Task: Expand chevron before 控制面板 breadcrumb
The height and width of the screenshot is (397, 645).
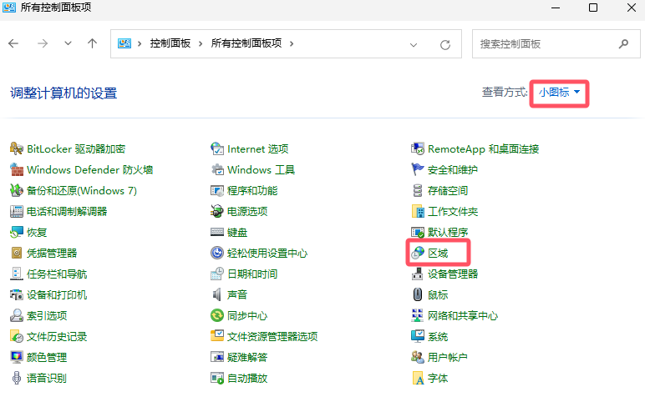Action: coord(140,43)
